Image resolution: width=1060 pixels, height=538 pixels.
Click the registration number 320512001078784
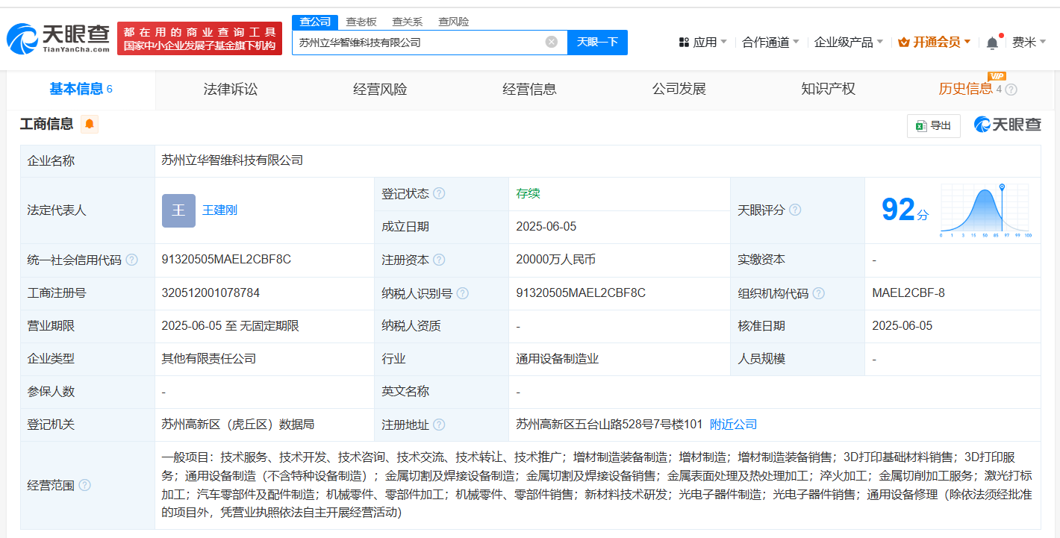click(211, 293)
